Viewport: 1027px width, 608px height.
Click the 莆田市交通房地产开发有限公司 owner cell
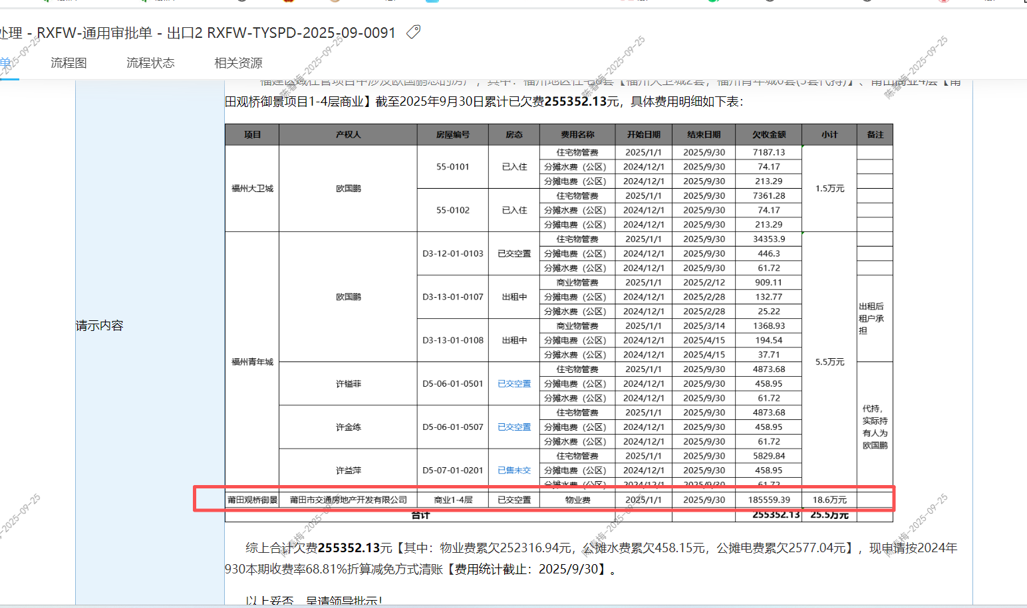[x=348, y=500]
